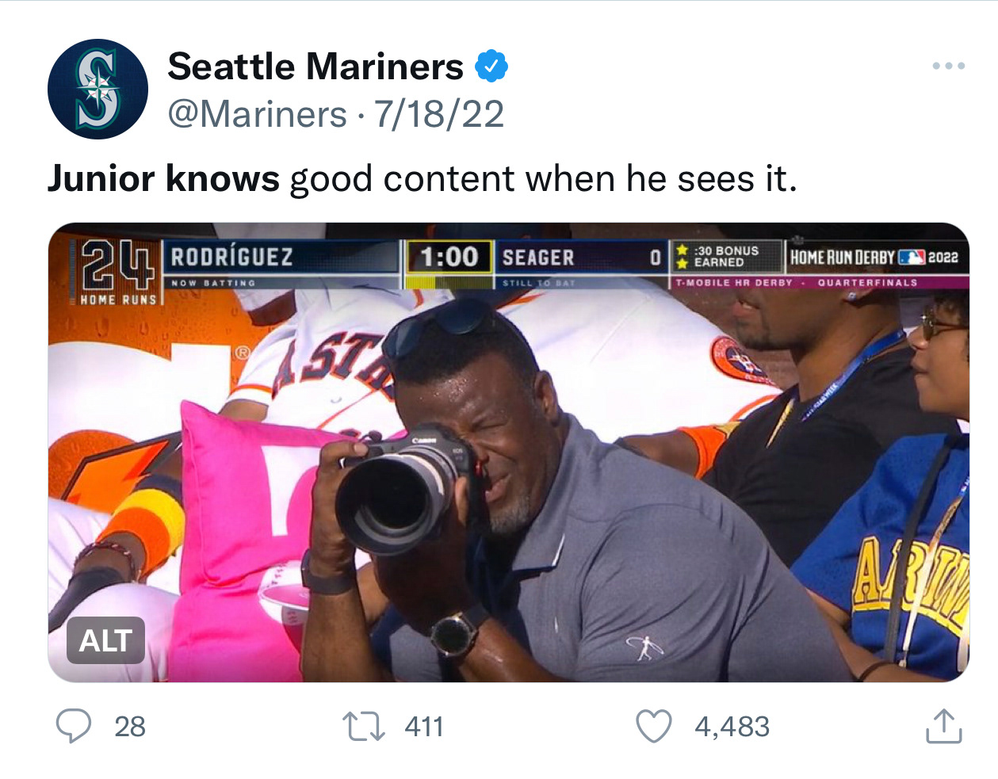
Task: Open the Home Run Derby photo
Action: pyautogui.click(x=508, y=453)
